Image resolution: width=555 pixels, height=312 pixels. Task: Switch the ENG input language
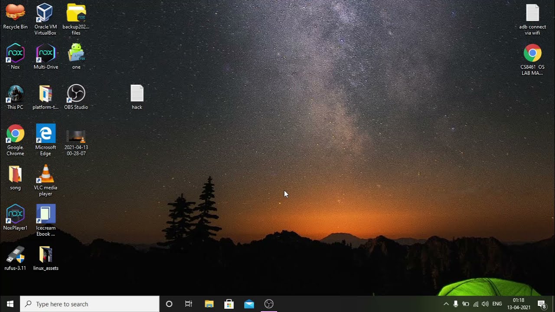497,304
